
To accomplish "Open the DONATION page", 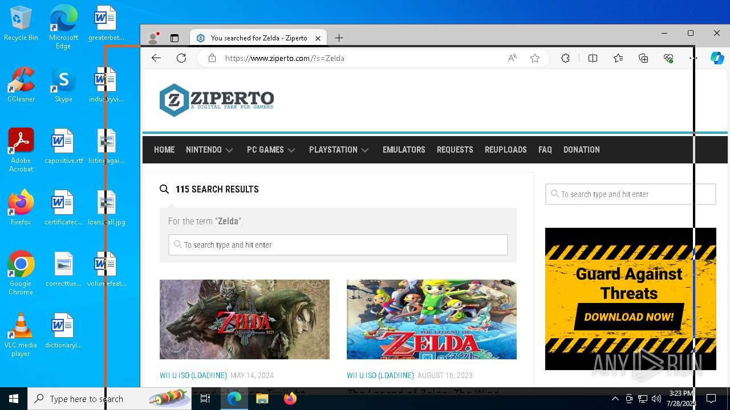I will (x=582, y=150).
